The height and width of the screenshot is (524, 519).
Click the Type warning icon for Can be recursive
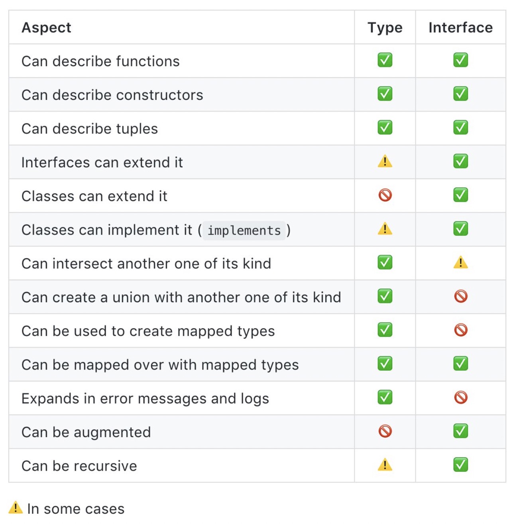tap(385, 465)
